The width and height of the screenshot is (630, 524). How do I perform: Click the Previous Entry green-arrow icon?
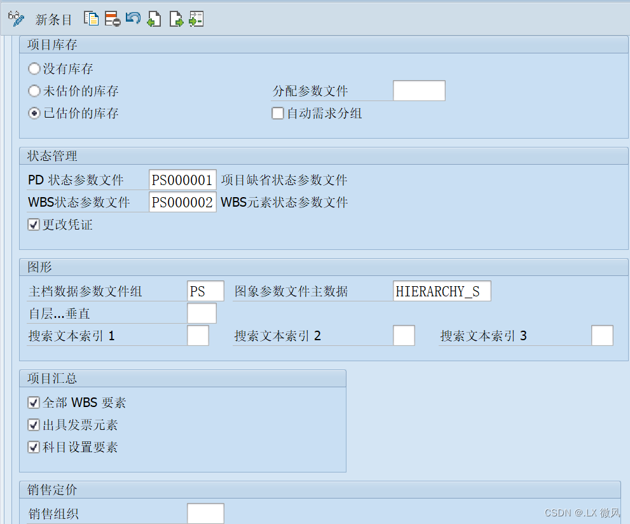[154, 18]
